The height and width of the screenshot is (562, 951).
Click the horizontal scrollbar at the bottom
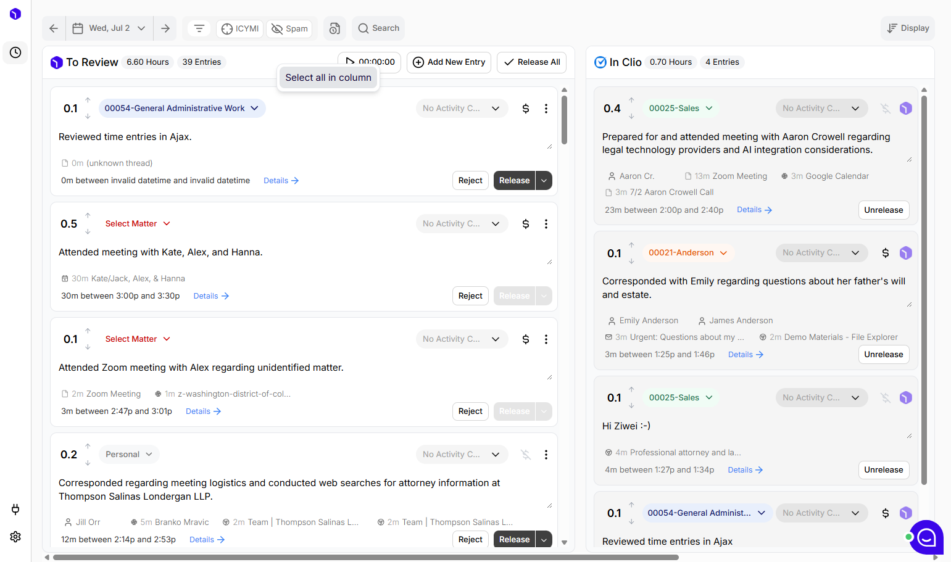pos(366,557)
